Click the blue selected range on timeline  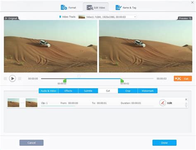point(93,79)
